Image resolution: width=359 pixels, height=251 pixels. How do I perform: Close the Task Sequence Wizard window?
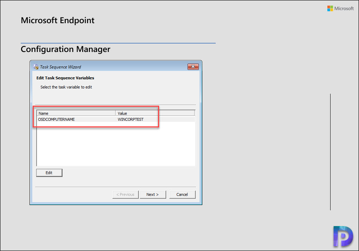[x=193, y=67]
